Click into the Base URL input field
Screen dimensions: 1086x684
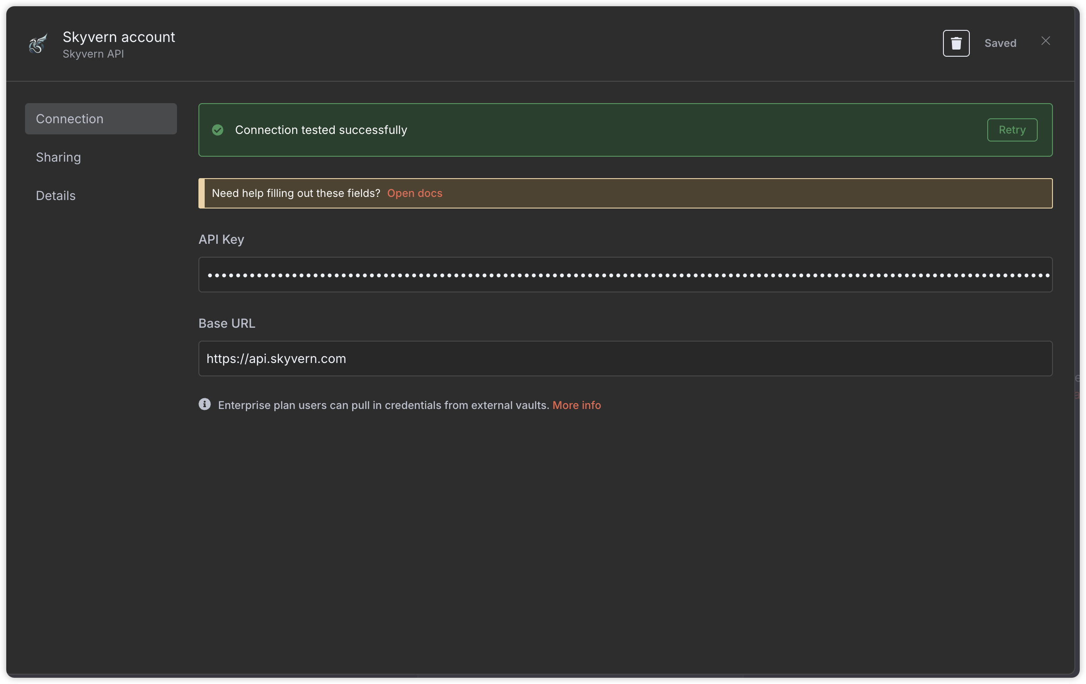pos(625,359)
